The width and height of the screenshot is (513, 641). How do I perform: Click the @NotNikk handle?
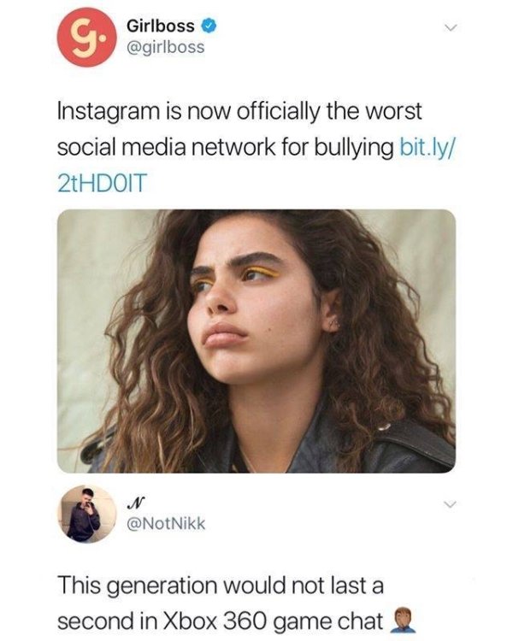coord(166,523)
